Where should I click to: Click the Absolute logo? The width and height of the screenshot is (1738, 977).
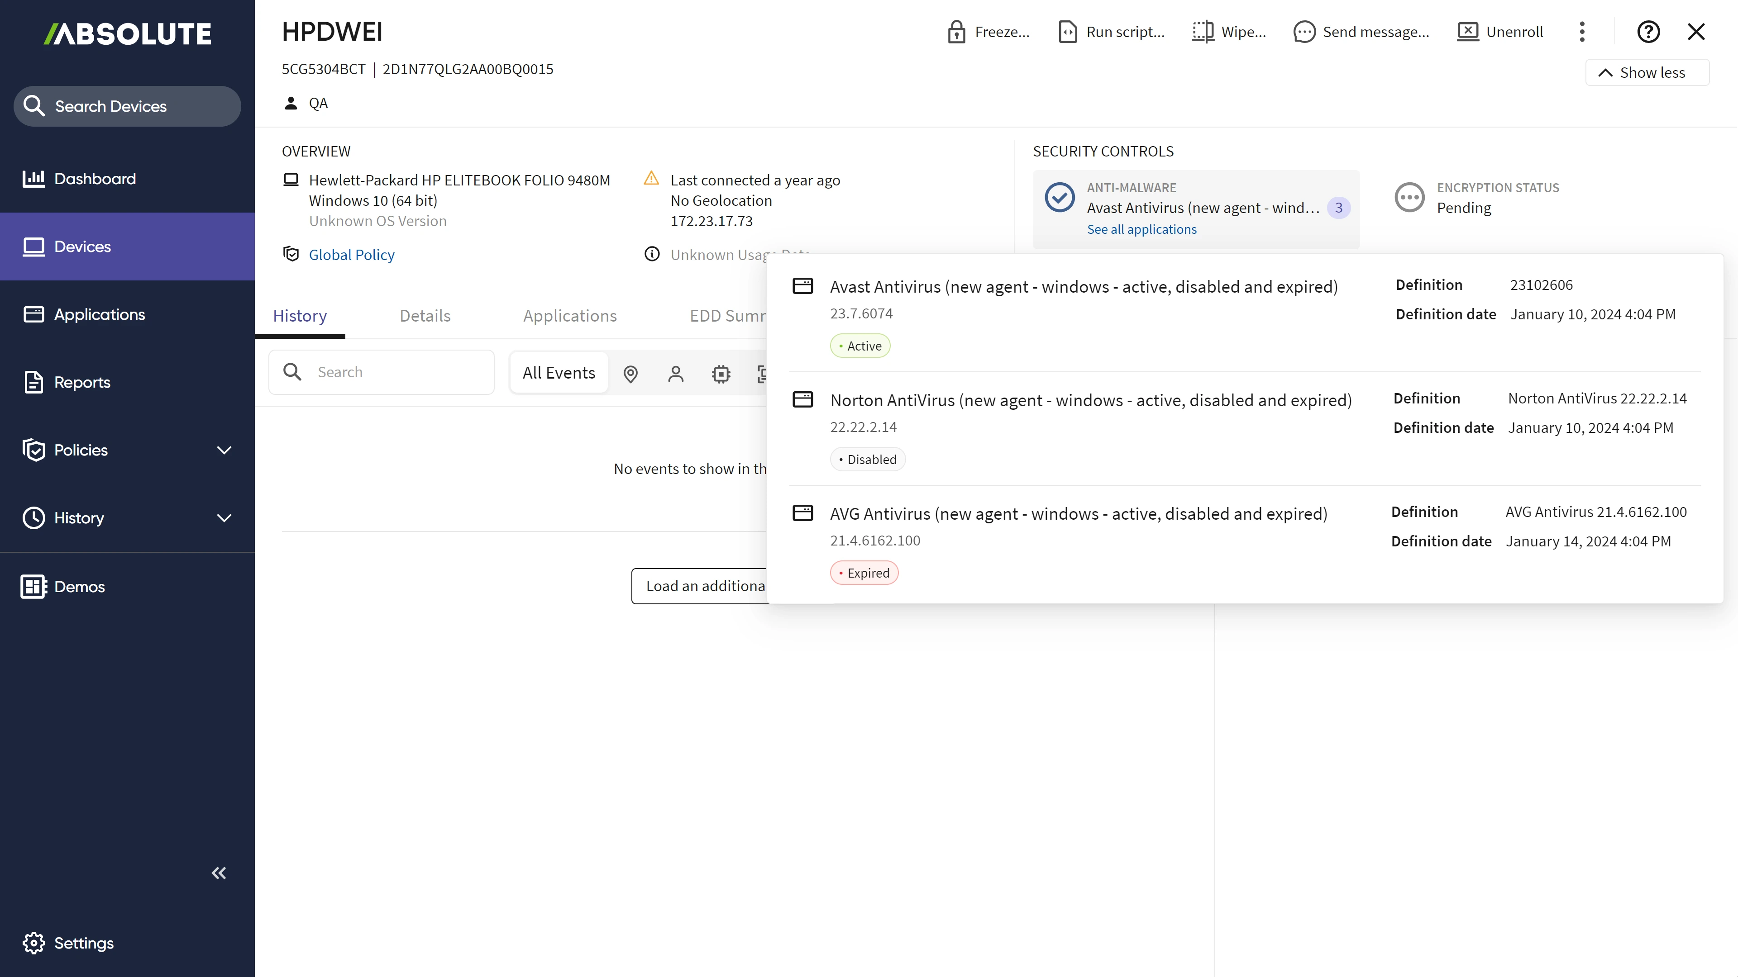pos(128,34)
